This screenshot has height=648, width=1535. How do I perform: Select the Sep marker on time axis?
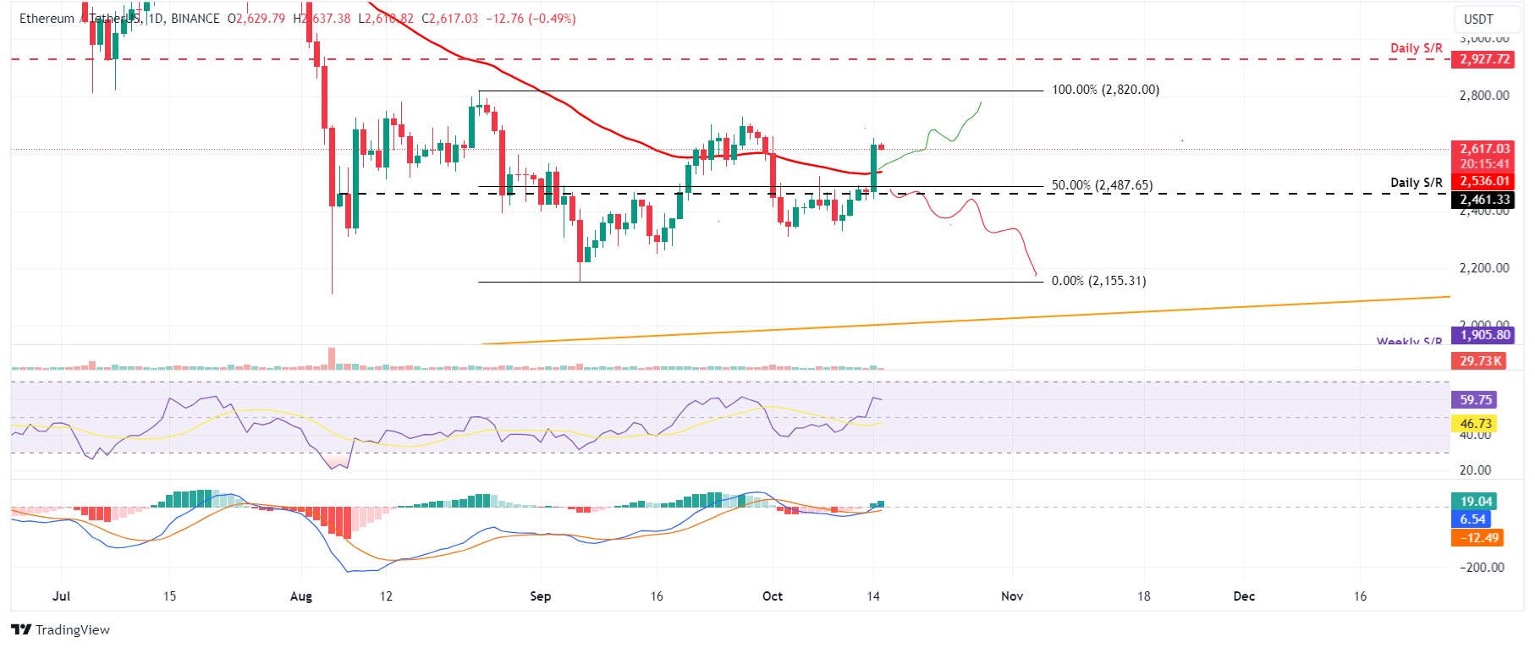tap(540, 596)
